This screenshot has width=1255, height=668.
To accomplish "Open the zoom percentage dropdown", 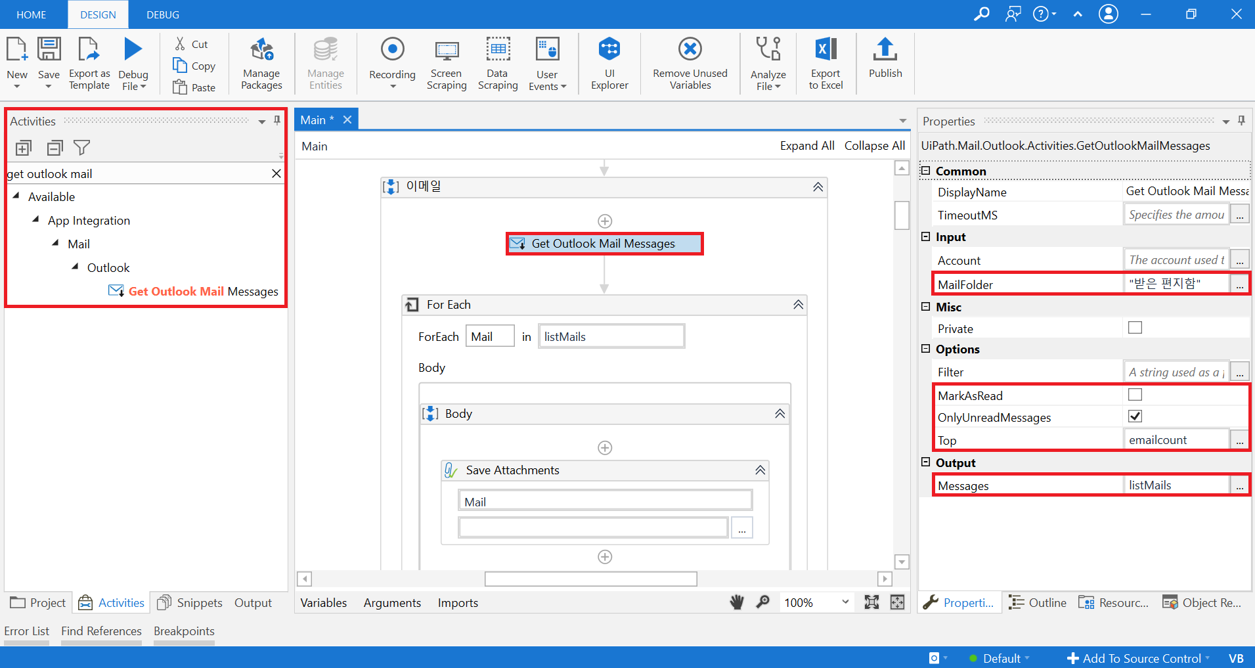I will [x=845, y=602].
